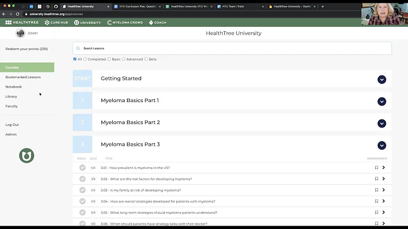
Task: Click the browser back arrow
Action: (x=4, y=14)
